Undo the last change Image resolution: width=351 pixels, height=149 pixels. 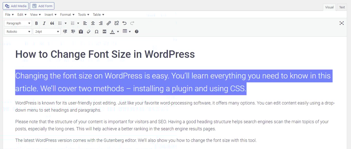coord(124,23)
